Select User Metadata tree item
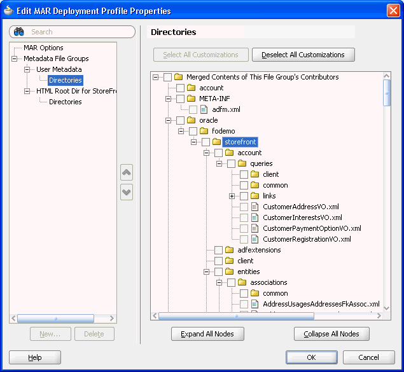The image size is (404, 372). (59, 69)
